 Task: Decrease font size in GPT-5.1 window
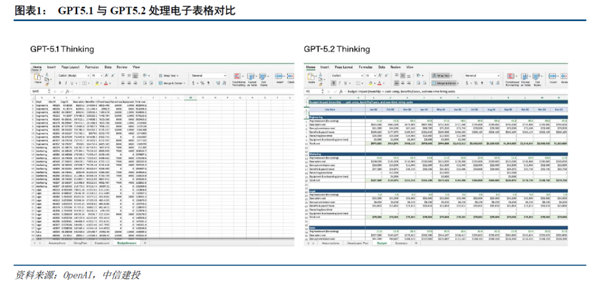(x=112, y=76)
